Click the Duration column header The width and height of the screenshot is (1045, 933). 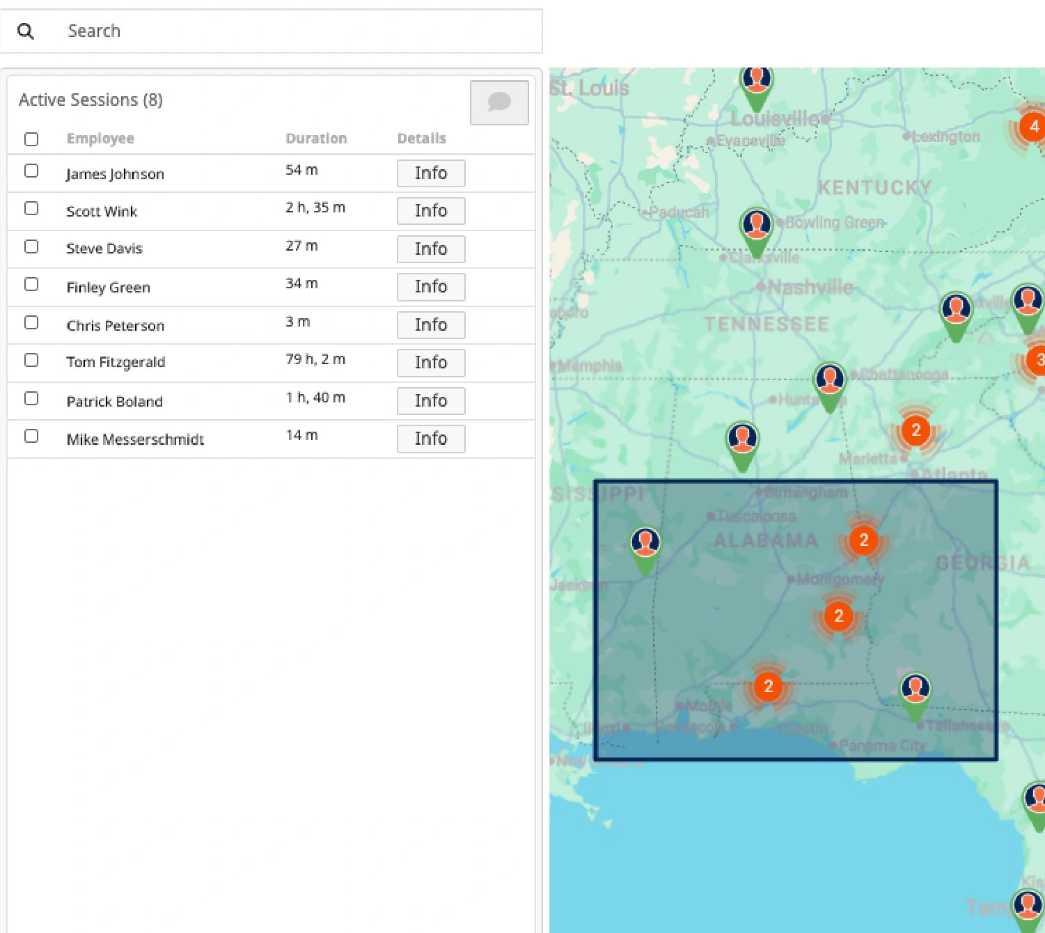[316, 139]
